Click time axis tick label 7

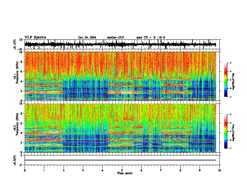(x=161, y=170)
